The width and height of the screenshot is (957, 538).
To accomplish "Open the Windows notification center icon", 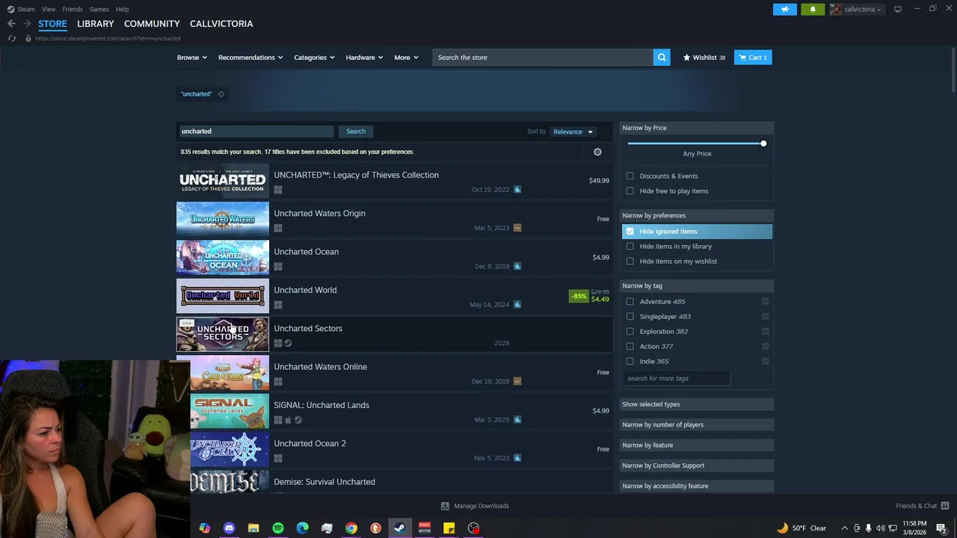I will (x=941, y=528).
